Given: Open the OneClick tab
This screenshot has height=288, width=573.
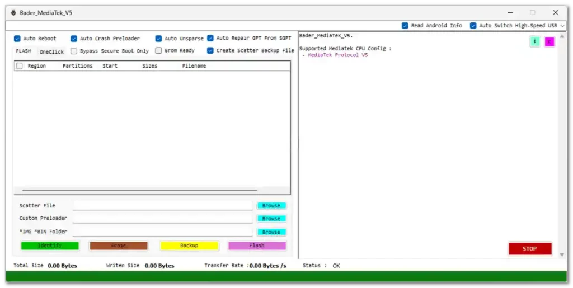Looking at the screenshot, I should point(51,51).
